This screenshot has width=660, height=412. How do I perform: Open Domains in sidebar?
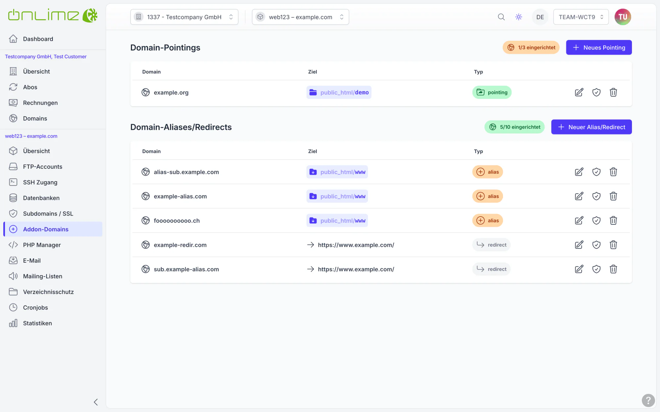[53, 118]
